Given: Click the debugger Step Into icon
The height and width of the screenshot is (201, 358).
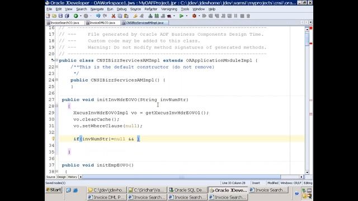Looking at the screenshot, I should tap(217, 16).
